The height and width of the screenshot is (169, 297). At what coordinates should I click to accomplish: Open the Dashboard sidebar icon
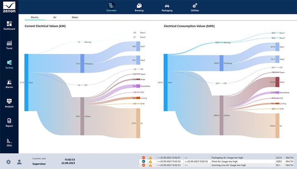click(x=9, y=26)
